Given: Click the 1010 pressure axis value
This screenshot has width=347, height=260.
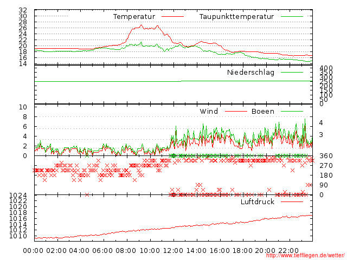Looking at the screenshot, I should coord(18,236).
